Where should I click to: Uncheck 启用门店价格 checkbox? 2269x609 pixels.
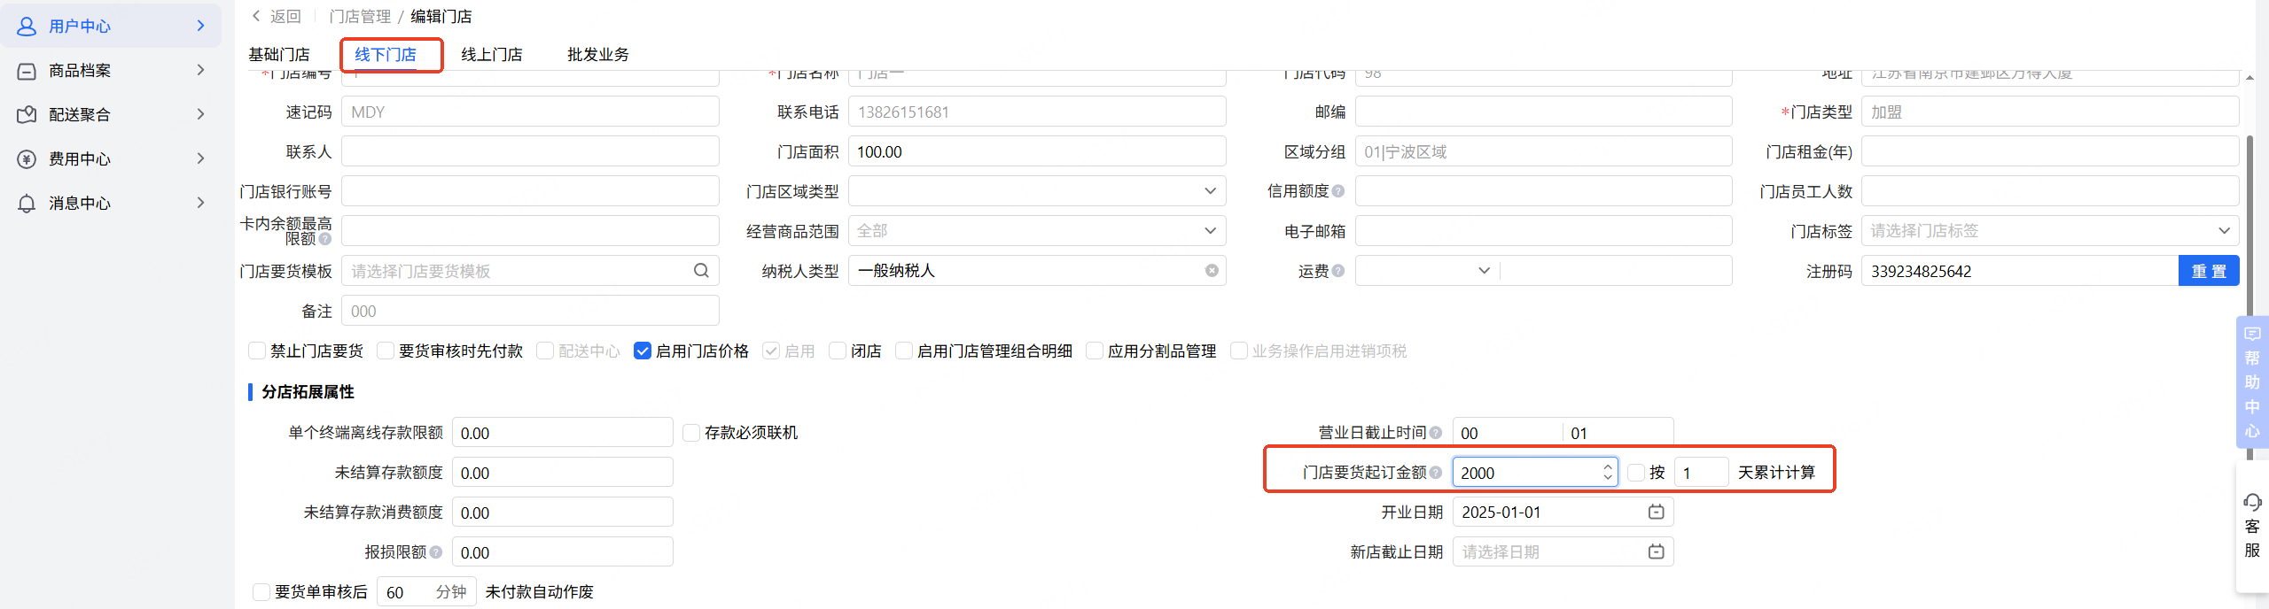coord(643,351)
